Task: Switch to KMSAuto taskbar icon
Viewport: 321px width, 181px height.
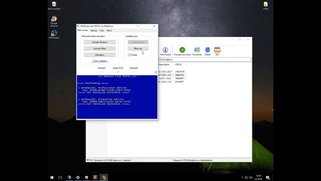Action: pyautogui.click(x=104, y=177)
